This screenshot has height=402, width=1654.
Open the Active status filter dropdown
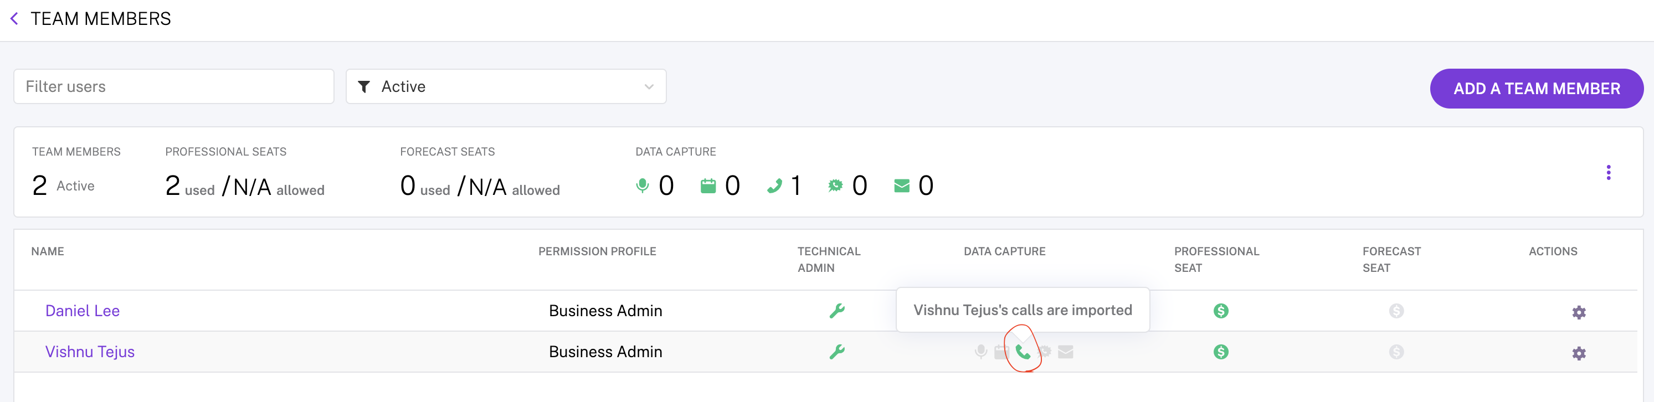[x=506, y=87]
